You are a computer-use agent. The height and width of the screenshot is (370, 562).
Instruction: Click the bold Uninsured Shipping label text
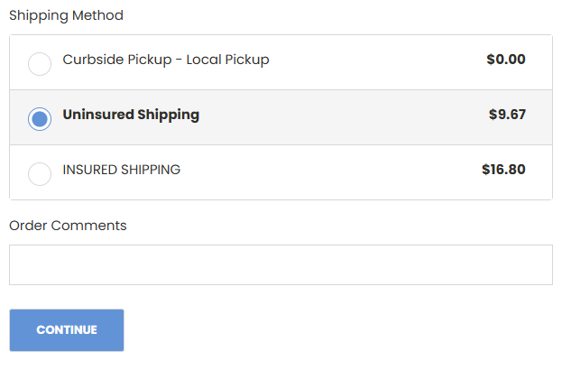click(x=131, y=116)
